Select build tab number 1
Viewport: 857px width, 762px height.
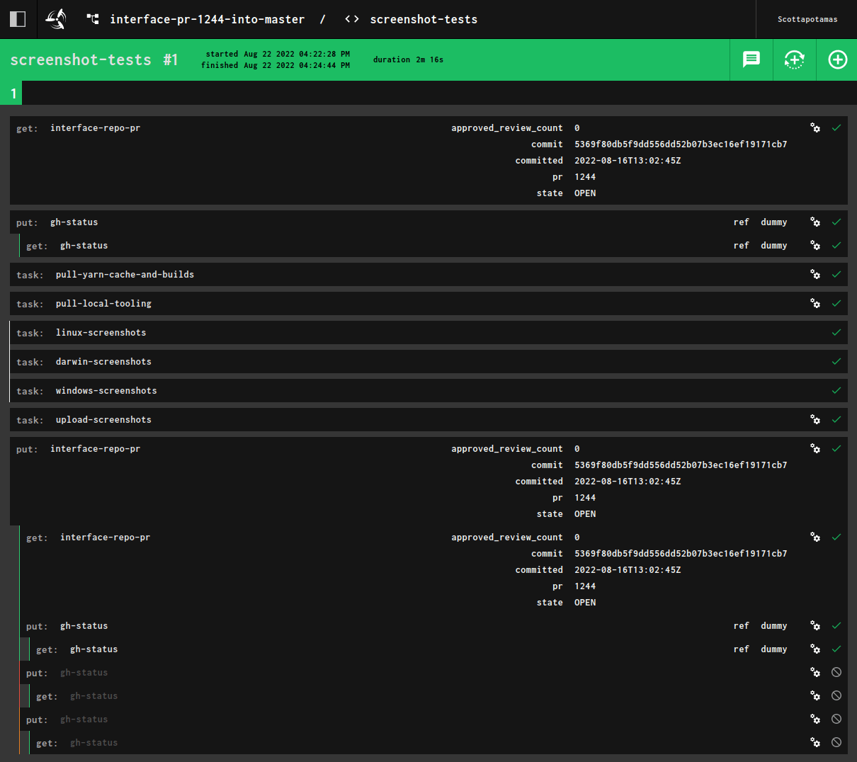(x=13, y=93)
